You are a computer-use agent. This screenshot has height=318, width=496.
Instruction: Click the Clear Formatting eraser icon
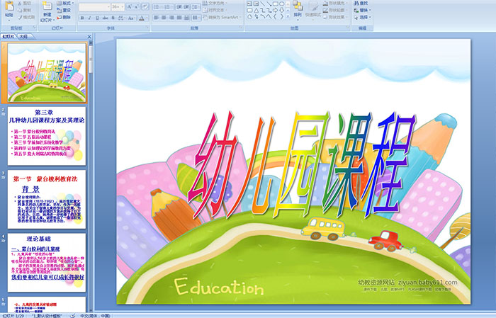pos(145,6)
